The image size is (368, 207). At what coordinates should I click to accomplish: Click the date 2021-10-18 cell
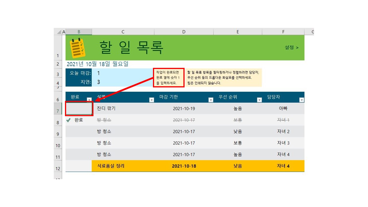[184, 166]
